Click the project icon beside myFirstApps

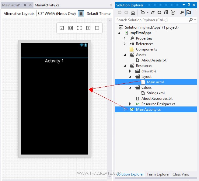click(x=126, y=33)
